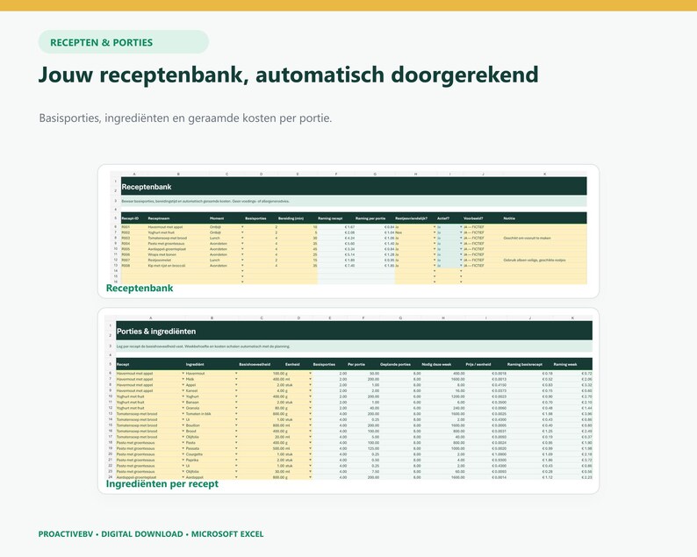This screenshot has height=557, width=697.
Task: Select the Geplande porties column header
Action: tap(395, 364)
